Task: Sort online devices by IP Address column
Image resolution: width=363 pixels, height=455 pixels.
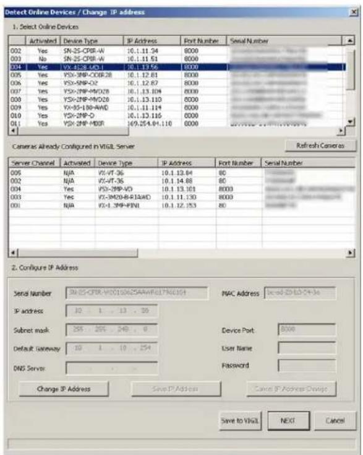Action: tap(152, 41)
